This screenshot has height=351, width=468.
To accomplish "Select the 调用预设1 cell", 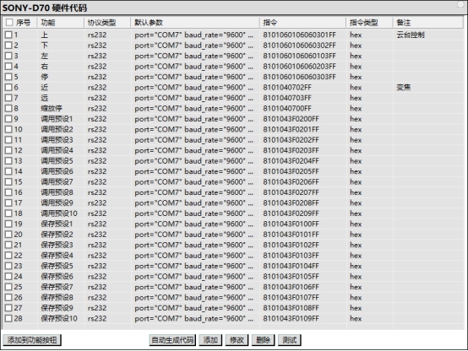I will click(57, 119).
